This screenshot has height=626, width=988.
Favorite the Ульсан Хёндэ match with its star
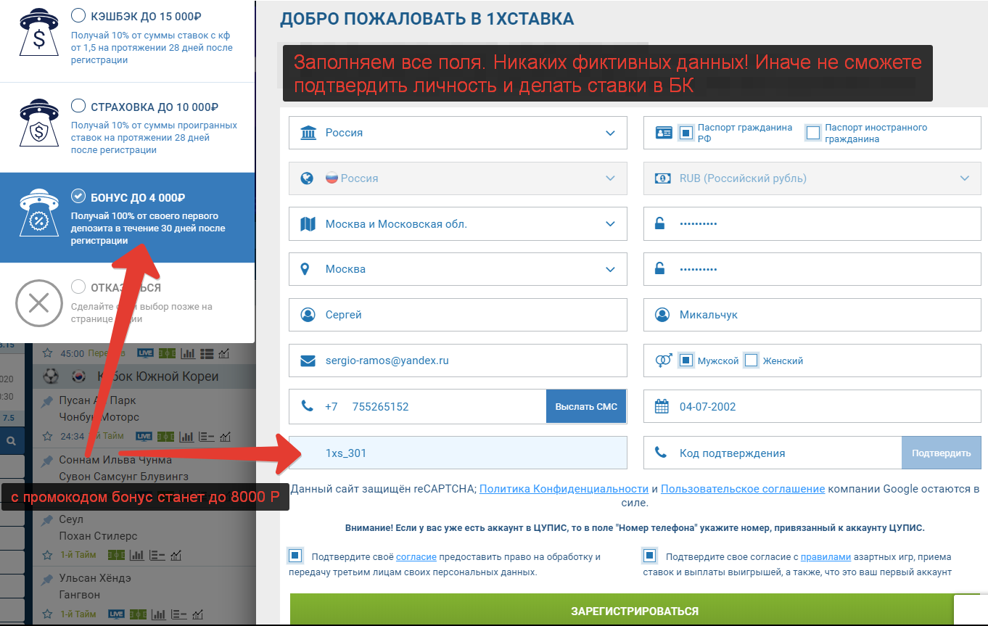pos(48,614)
